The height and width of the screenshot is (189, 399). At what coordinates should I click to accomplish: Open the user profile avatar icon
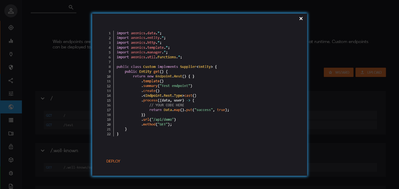11,11
